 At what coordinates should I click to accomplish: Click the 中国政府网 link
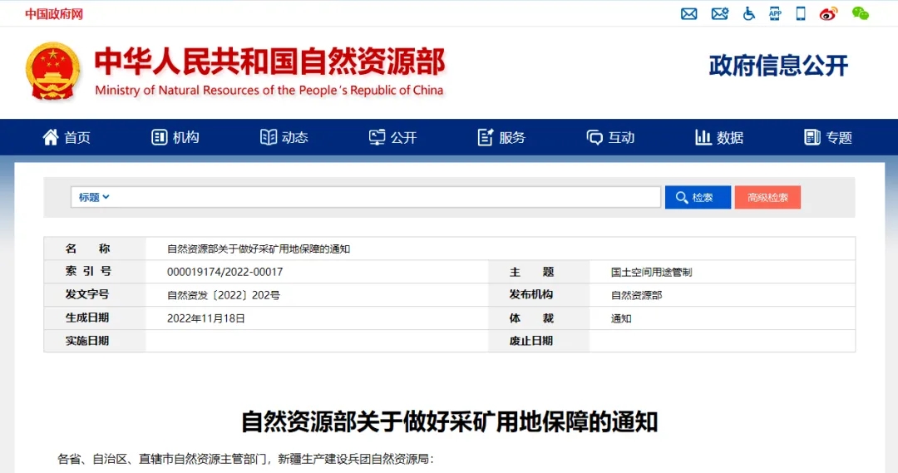(x=54, y=13)
